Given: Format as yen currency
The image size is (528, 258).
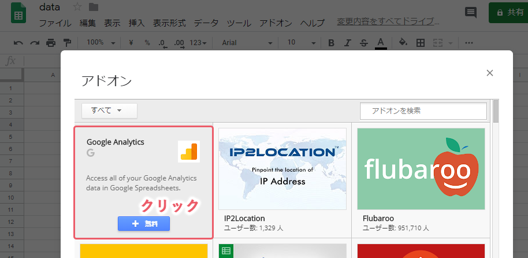Looking at the screenshot, I should [131, 42].
